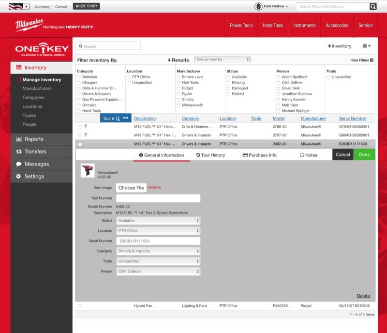This screenshot has width=387, height=333.
Task: Open the Status dropdown in tool details
Action: pyautogui.click(x=158, y=221)
